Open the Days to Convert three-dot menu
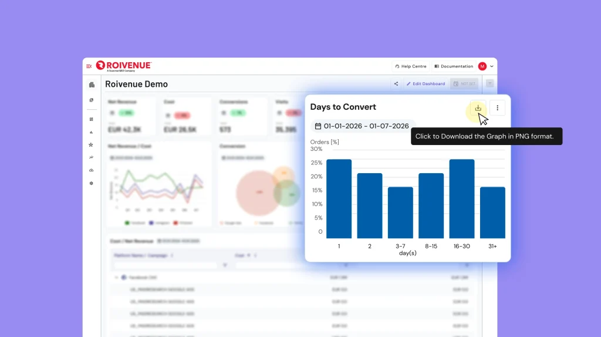This screenshot has width=601, height=337. [x=498, y=108]
